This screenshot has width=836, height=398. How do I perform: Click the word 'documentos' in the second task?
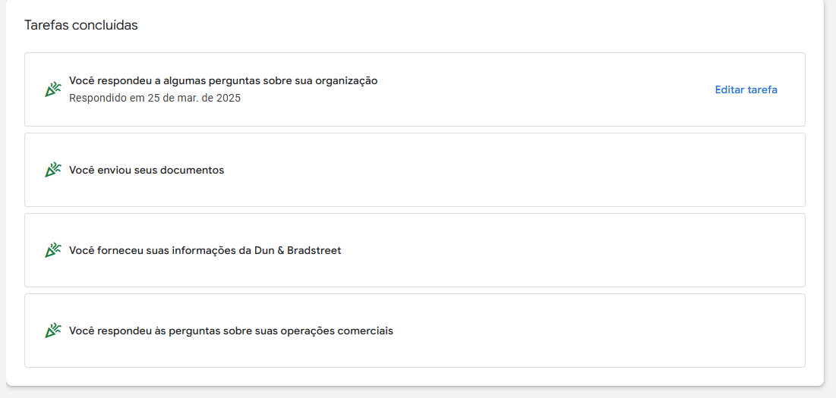(194, 170)
